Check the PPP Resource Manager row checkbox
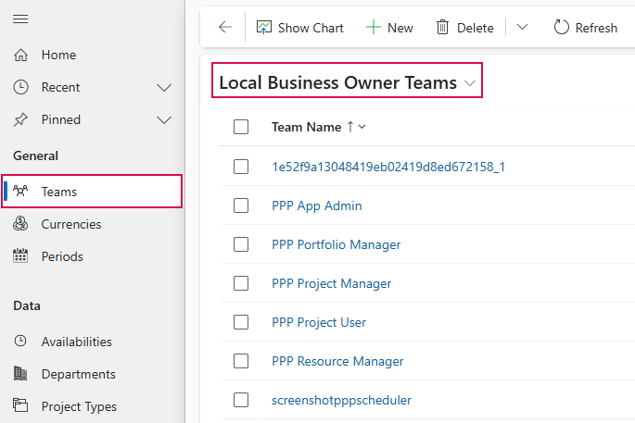The height and width of the screenshot is (423, 635). pyautogui.click(x=241, y=361)
